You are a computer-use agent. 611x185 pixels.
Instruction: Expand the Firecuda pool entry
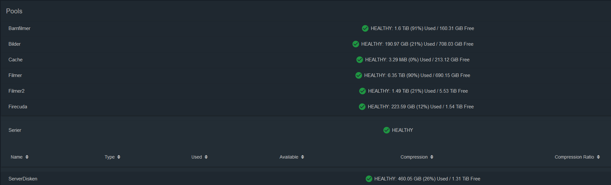18,107
